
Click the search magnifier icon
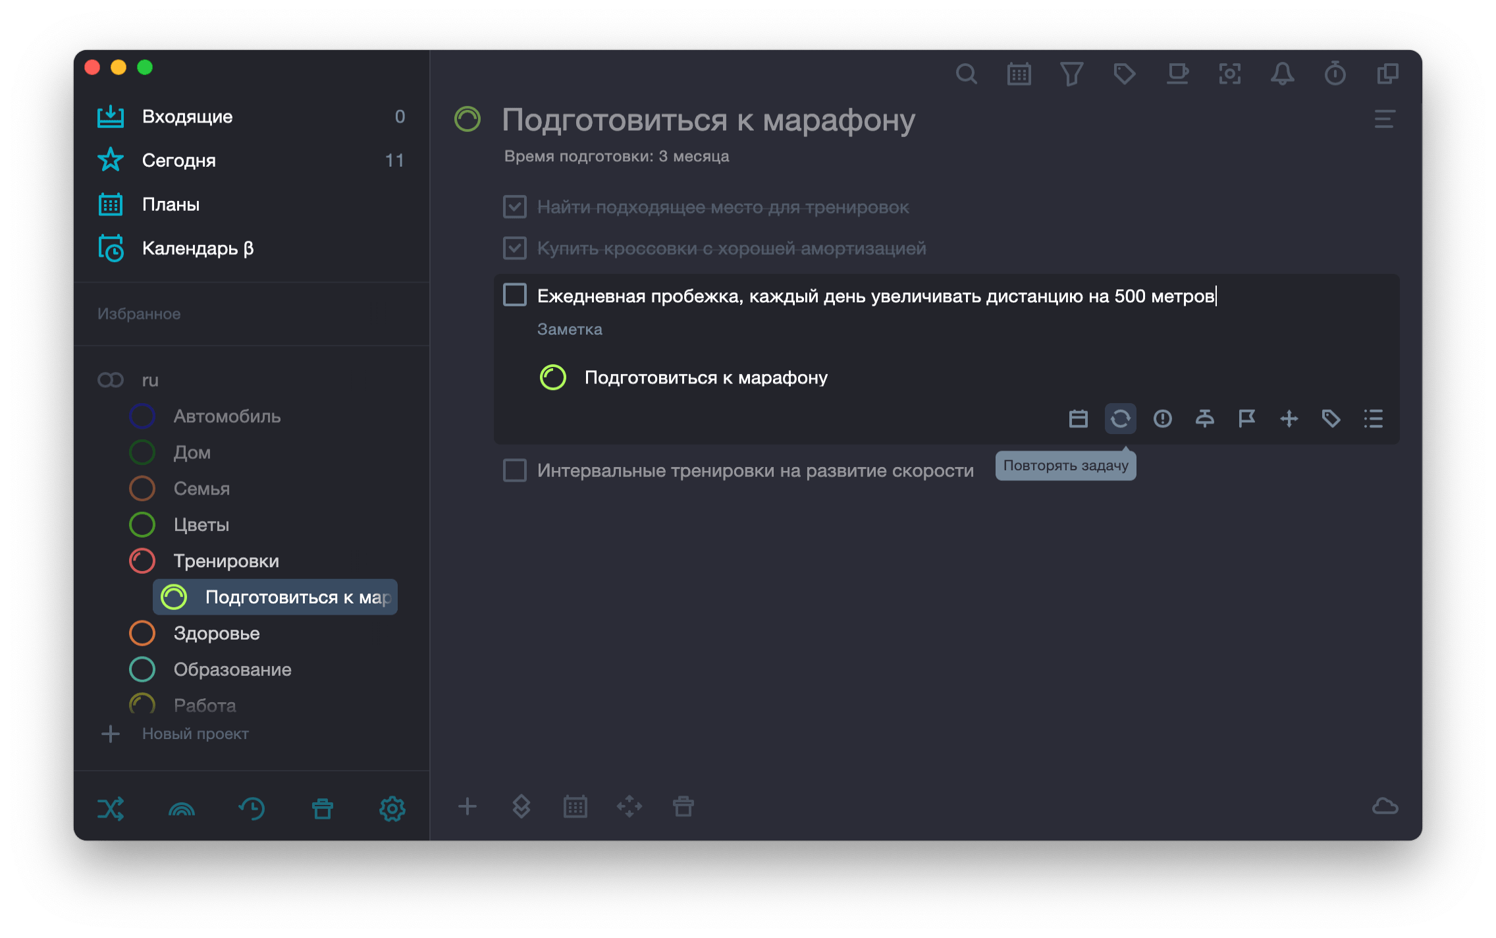point(966,74)
